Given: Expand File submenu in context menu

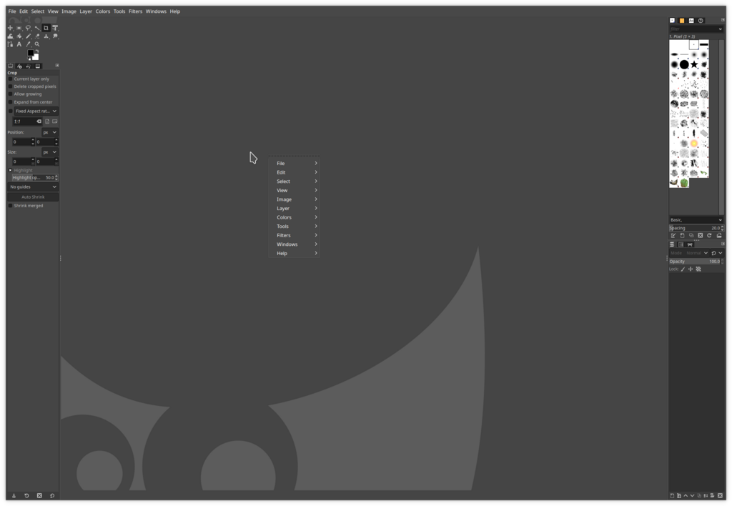Looking at the screenshot, I should click(x=294, y=164).
